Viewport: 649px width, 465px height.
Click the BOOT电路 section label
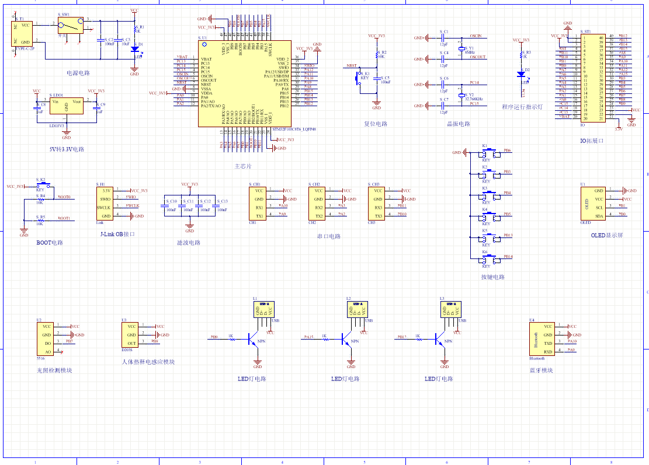pyautogui.click(x=50, y=243)
